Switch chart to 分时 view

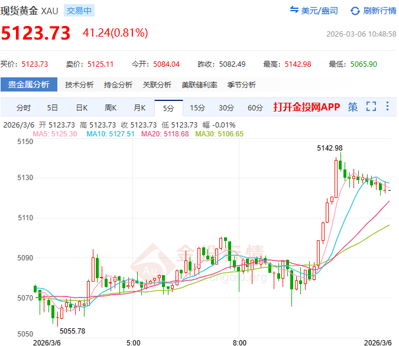click(x=24, y=108)
